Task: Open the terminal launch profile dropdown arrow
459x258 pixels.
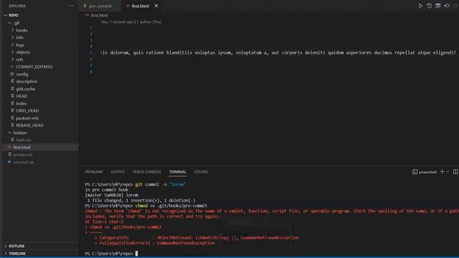Action: pyautogui.click(x=448, y=172)
